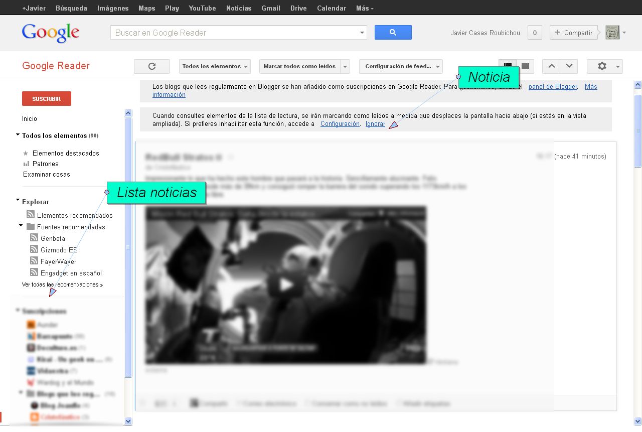Open Elementos destacados starred items

pos(66,153)
